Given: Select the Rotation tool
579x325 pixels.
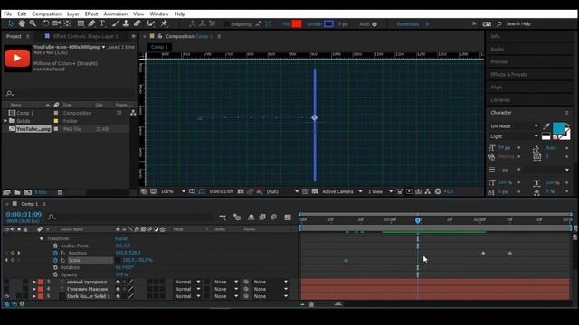Looking at the screenshot, I should 45,23.
